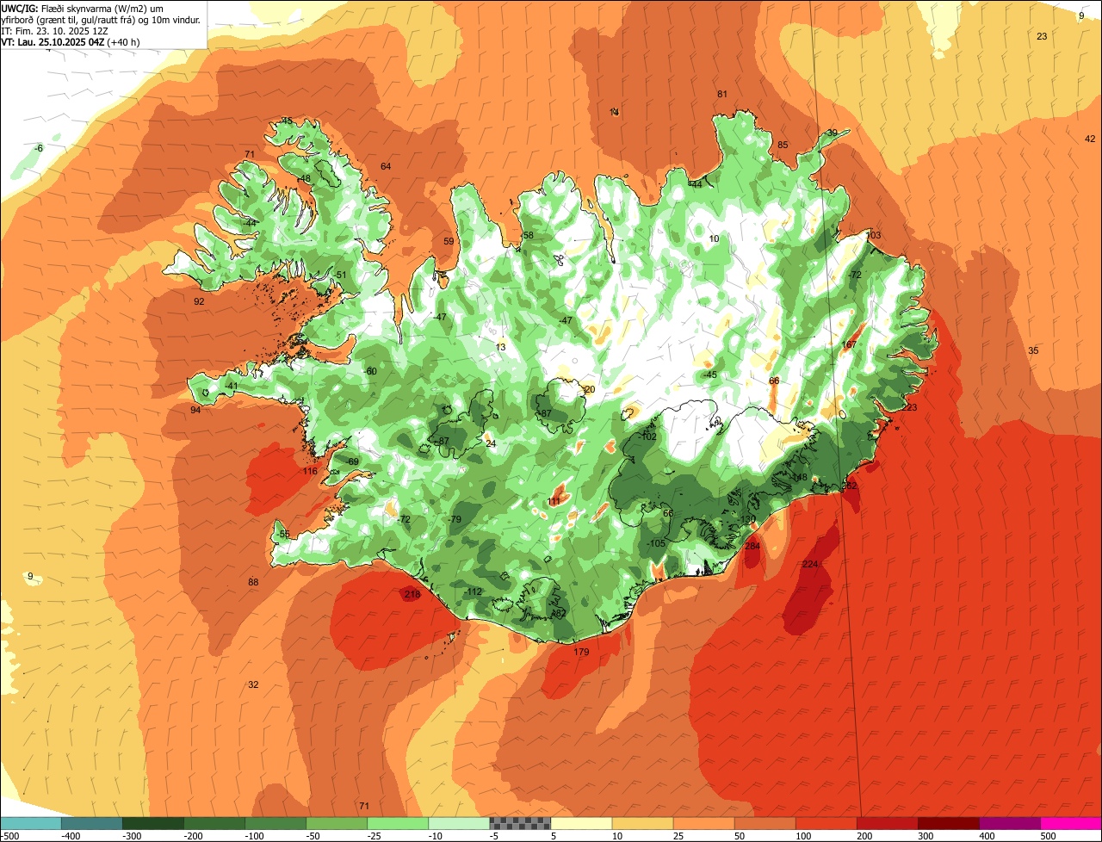Screen dimensions: 1102x842
Task: Click the flux value 23 in the top right
Action: coord(1042,36)
